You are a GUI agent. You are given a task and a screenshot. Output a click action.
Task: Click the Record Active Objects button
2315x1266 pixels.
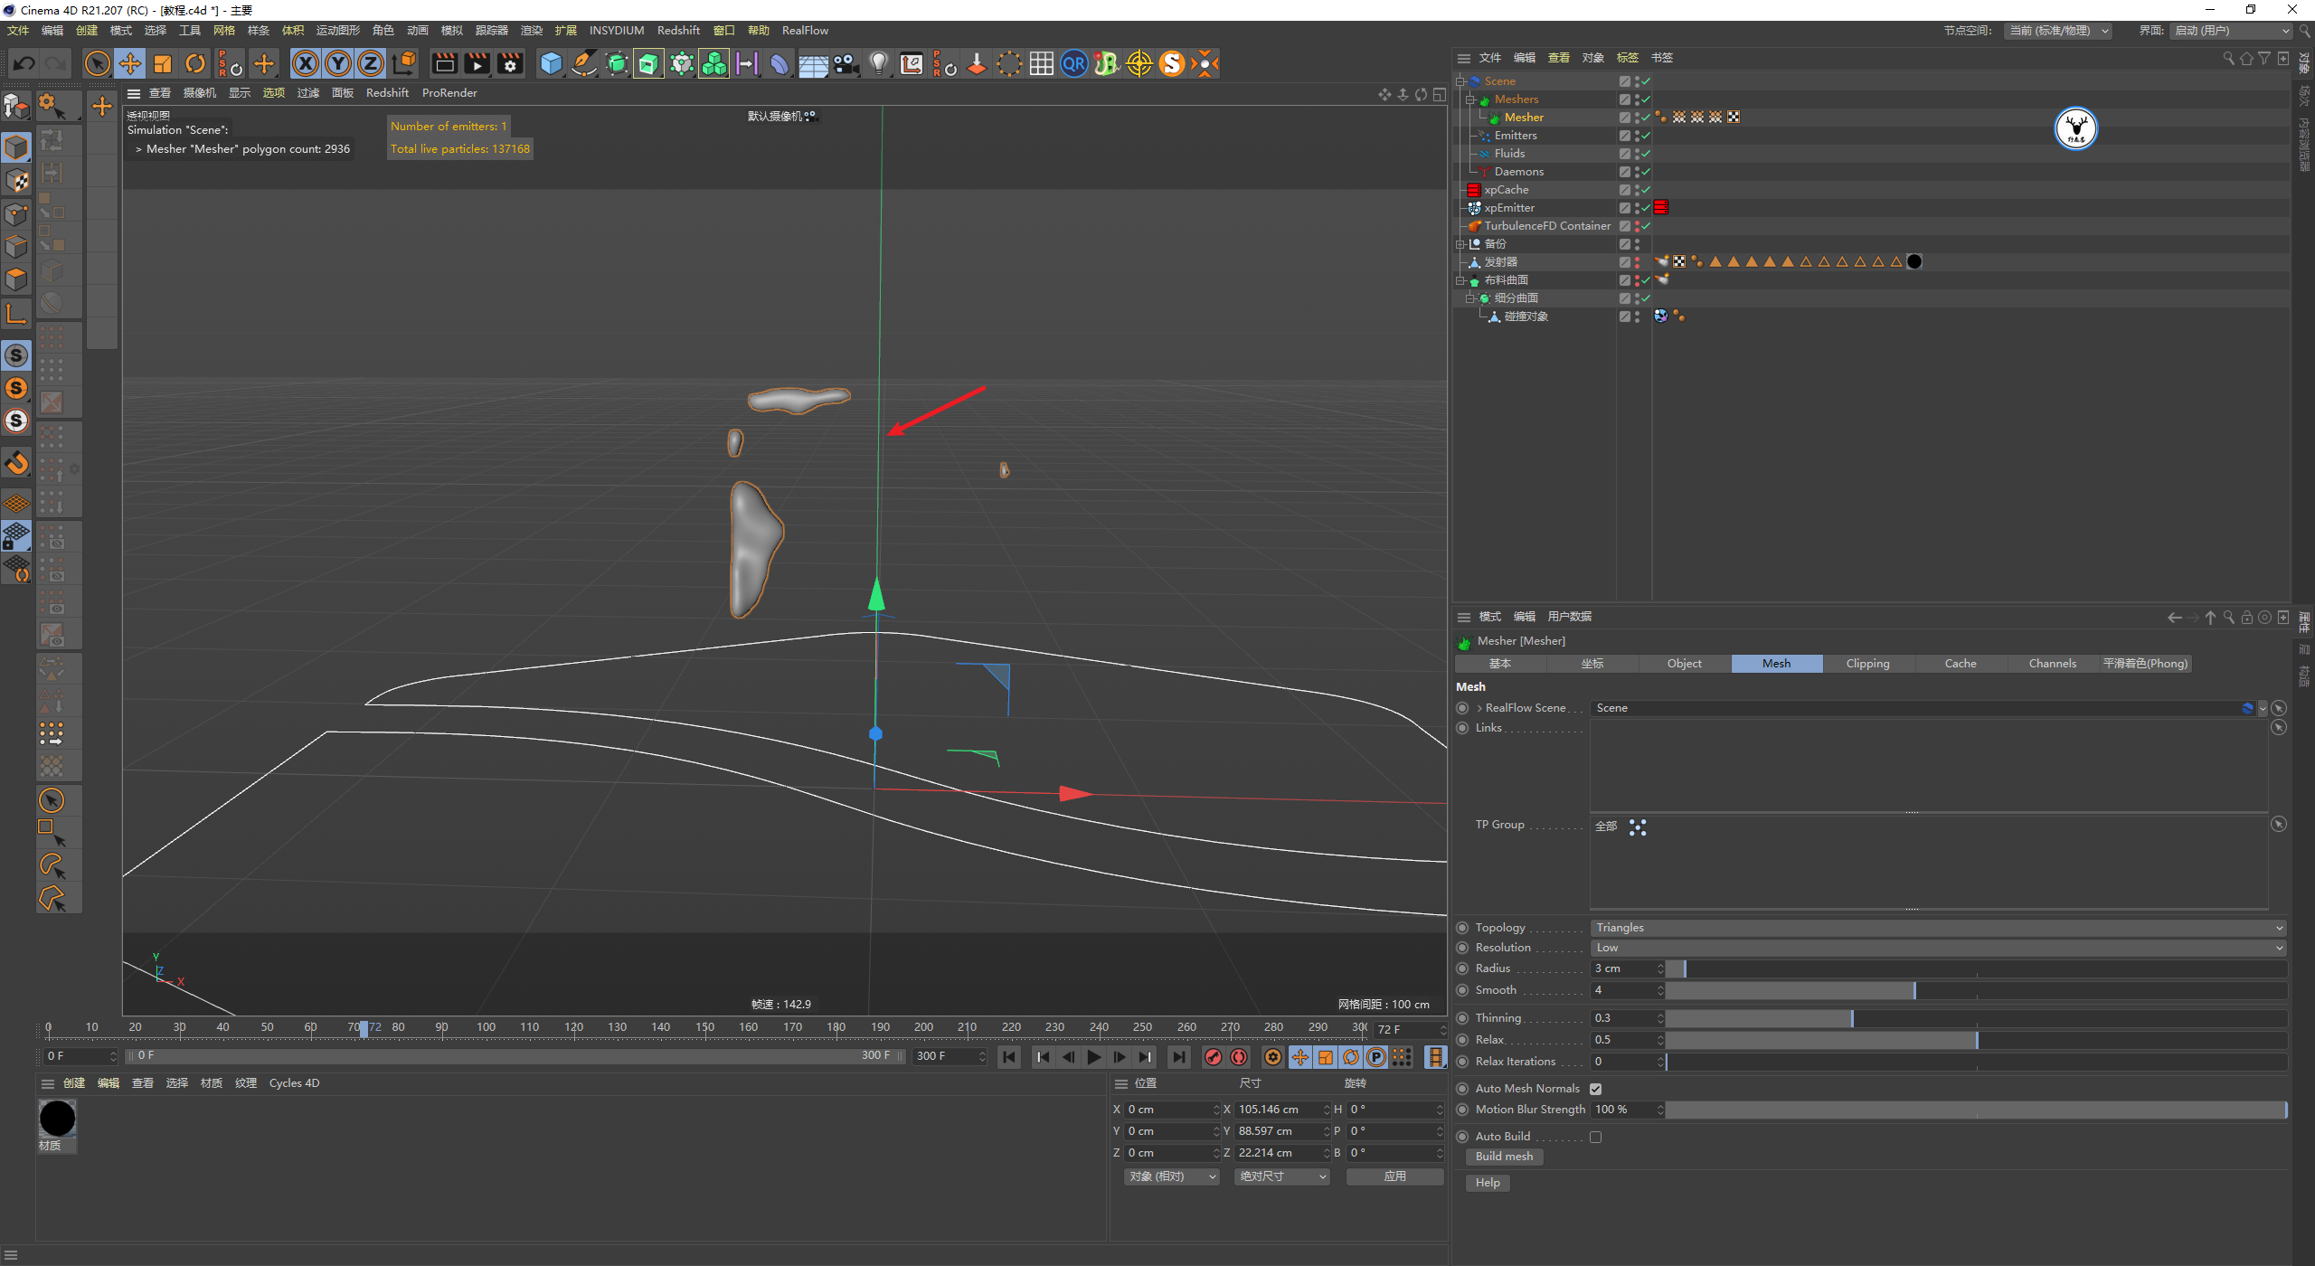(x=1214, y=1056)
